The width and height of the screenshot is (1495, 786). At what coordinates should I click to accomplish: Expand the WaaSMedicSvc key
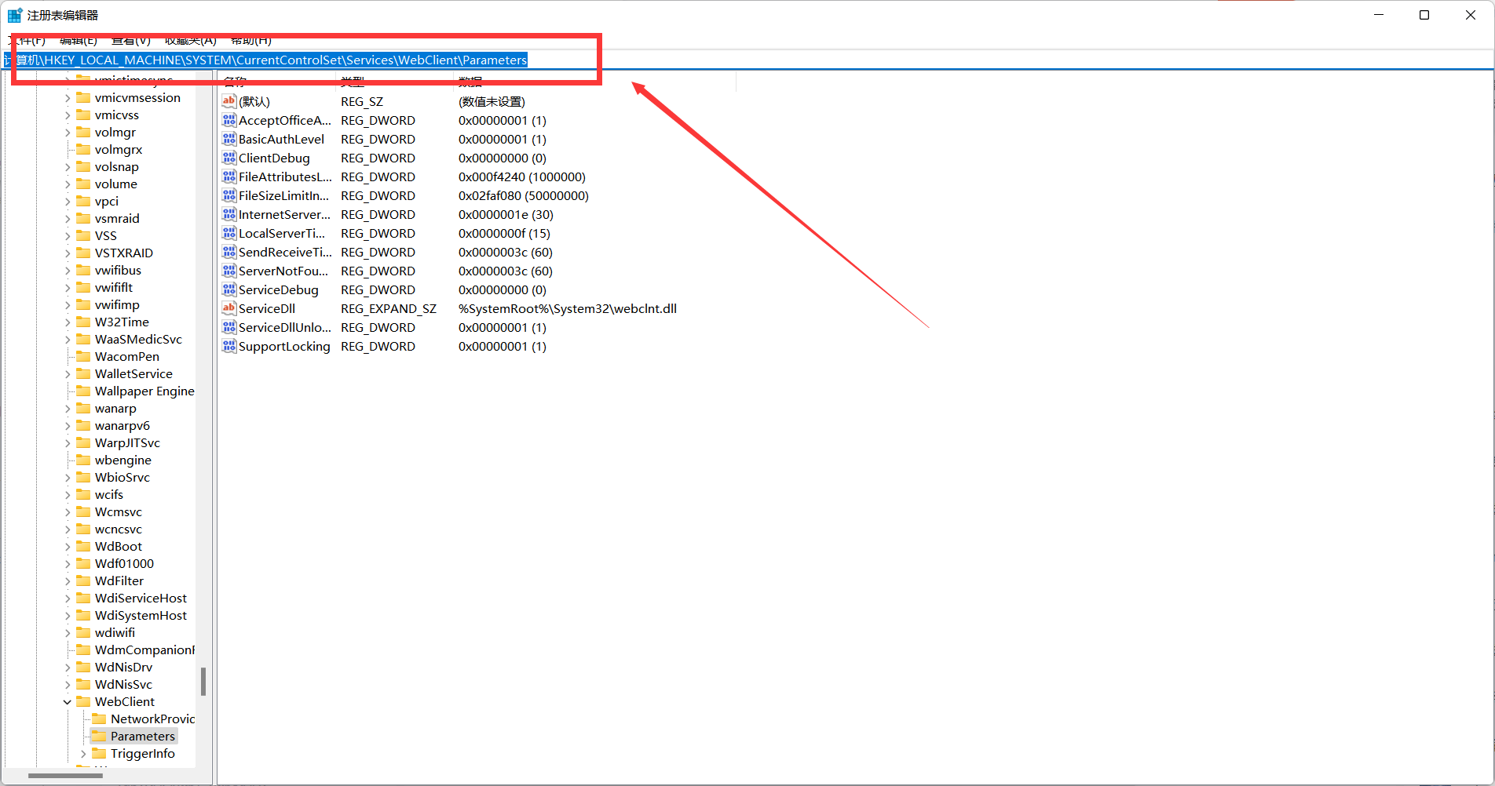click(68, 340)
